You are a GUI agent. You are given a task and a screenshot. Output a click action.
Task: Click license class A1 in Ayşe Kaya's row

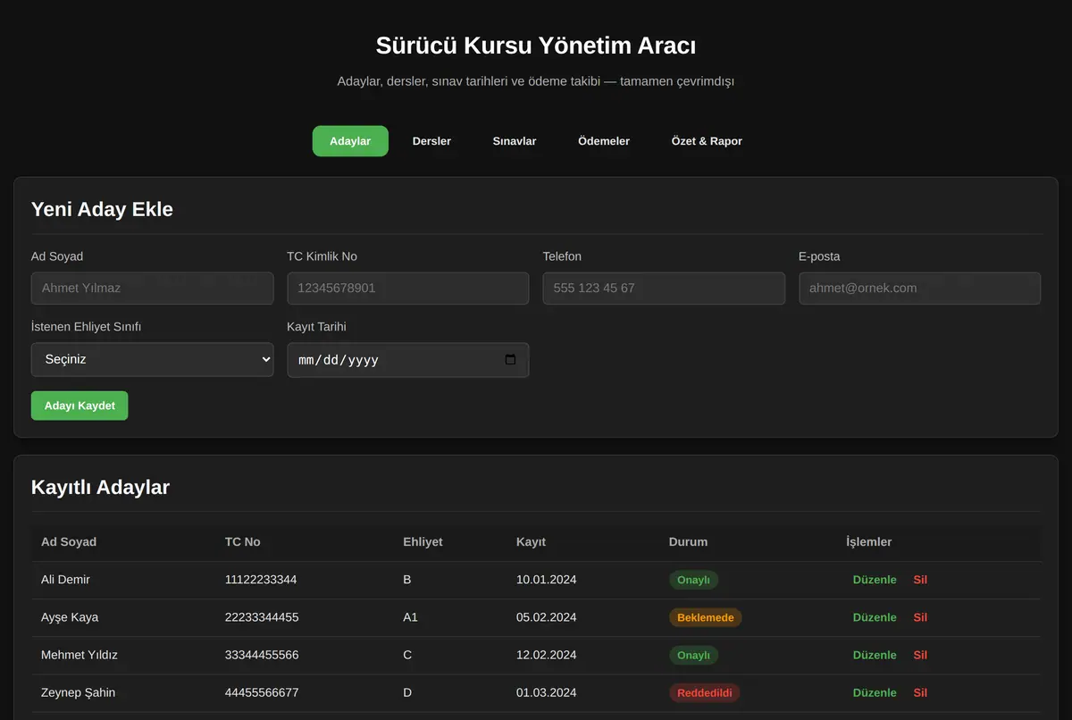click(x=411, y=617)
